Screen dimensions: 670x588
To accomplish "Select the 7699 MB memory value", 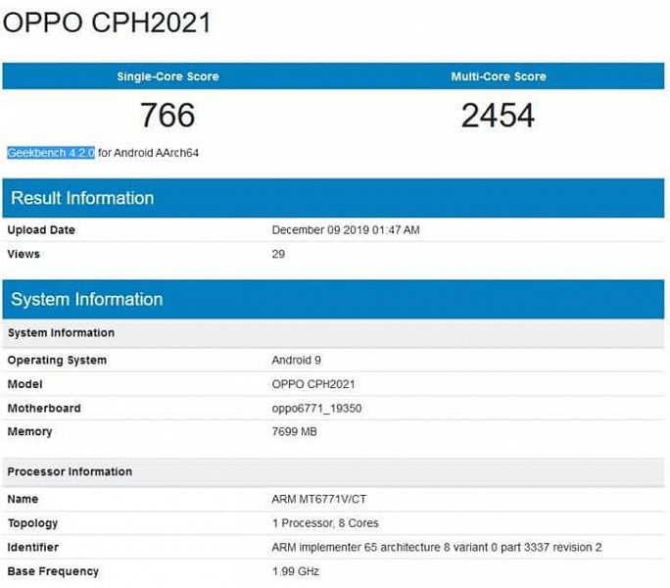I will coord(294,431).
